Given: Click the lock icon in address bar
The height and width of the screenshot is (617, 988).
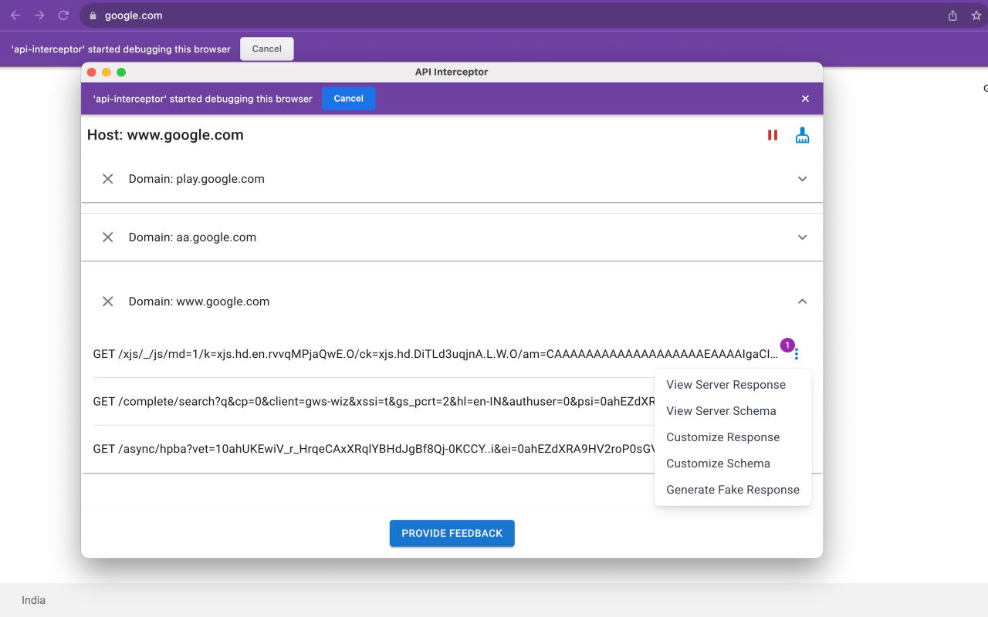Looking at the screenshot, I should 93,15.
